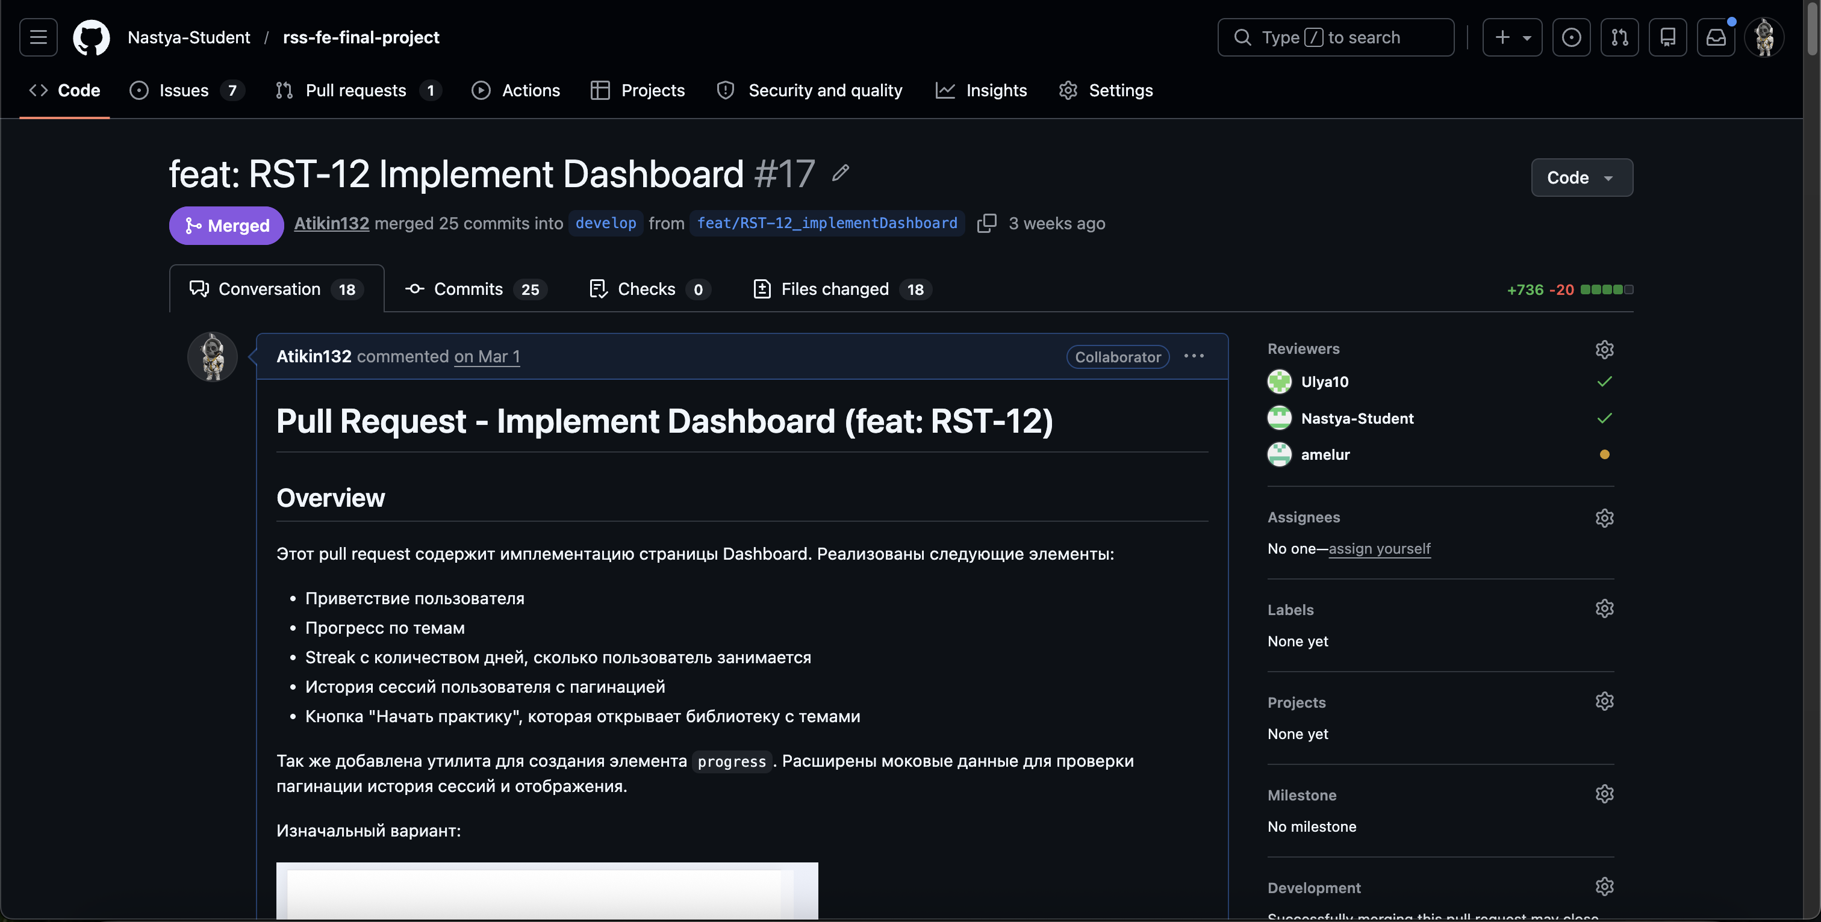The height and width of the screenshot is (922, 1821).
Task: Open your issues via the circle-dot header icon
Action: [1572, 37]
